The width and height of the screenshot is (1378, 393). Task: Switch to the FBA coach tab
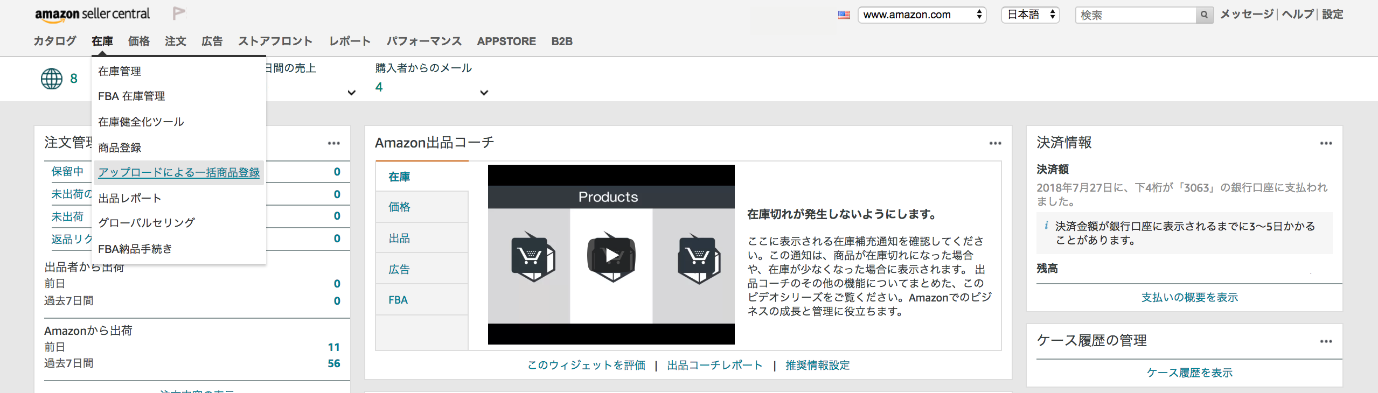[x=422, y=300]
